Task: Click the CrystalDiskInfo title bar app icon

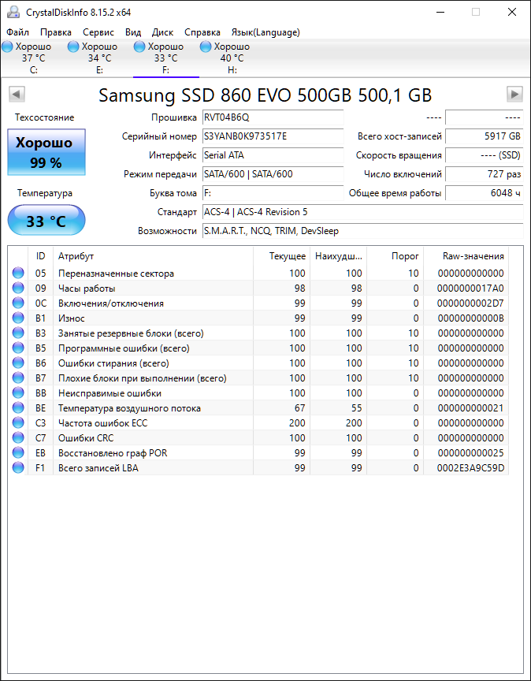Action: pyautogui.click(x=13, y=12)
